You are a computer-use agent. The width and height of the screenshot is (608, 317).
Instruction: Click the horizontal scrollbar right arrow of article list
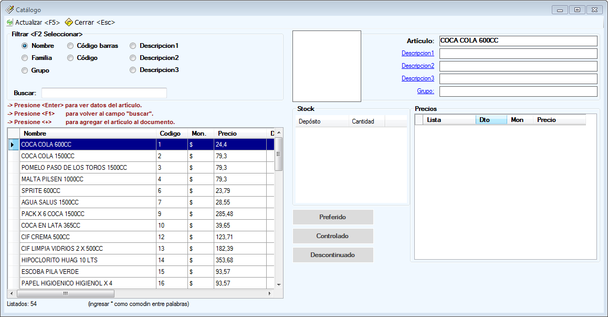(x=270, y=294)
